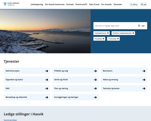
Task: Open Kunngjøringer og høringer service label
Action: [66, 97]
